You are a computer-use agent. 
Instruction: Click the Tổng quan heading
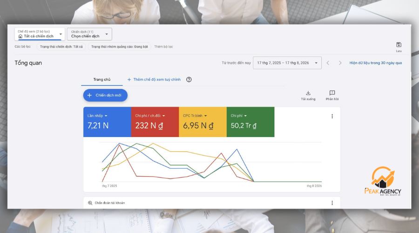28,63
